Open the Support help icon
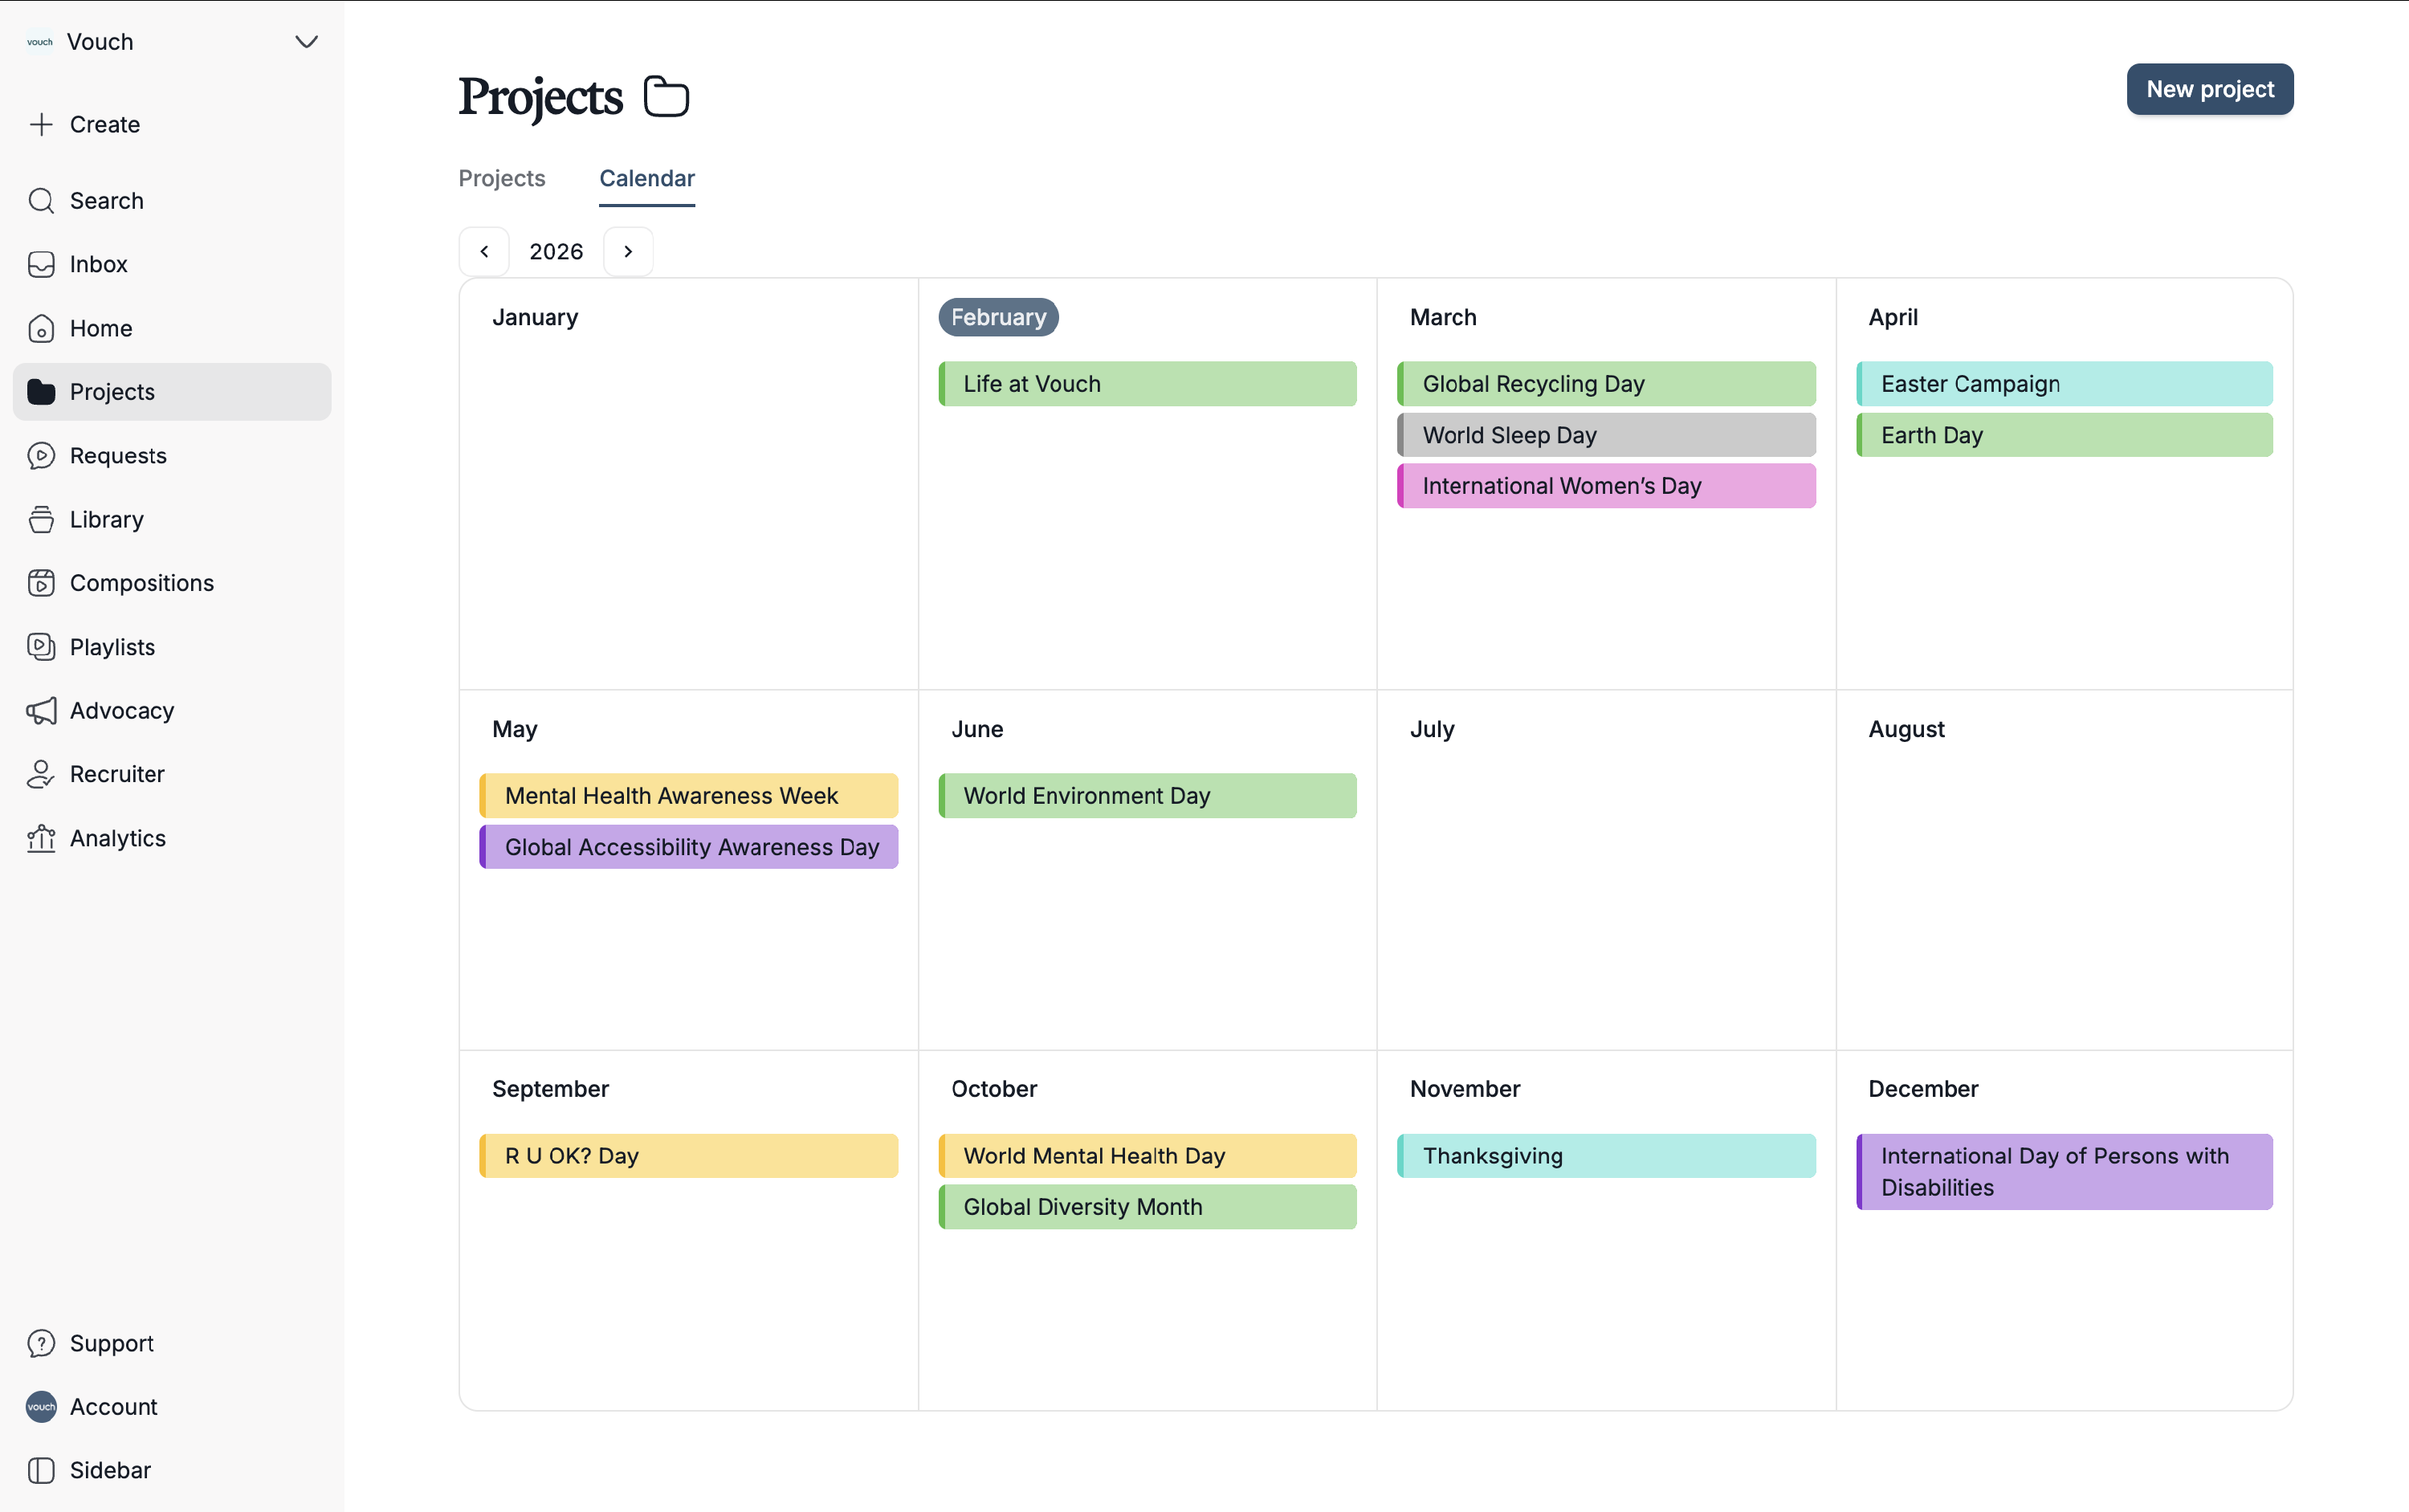 [x=41, y=1343]
